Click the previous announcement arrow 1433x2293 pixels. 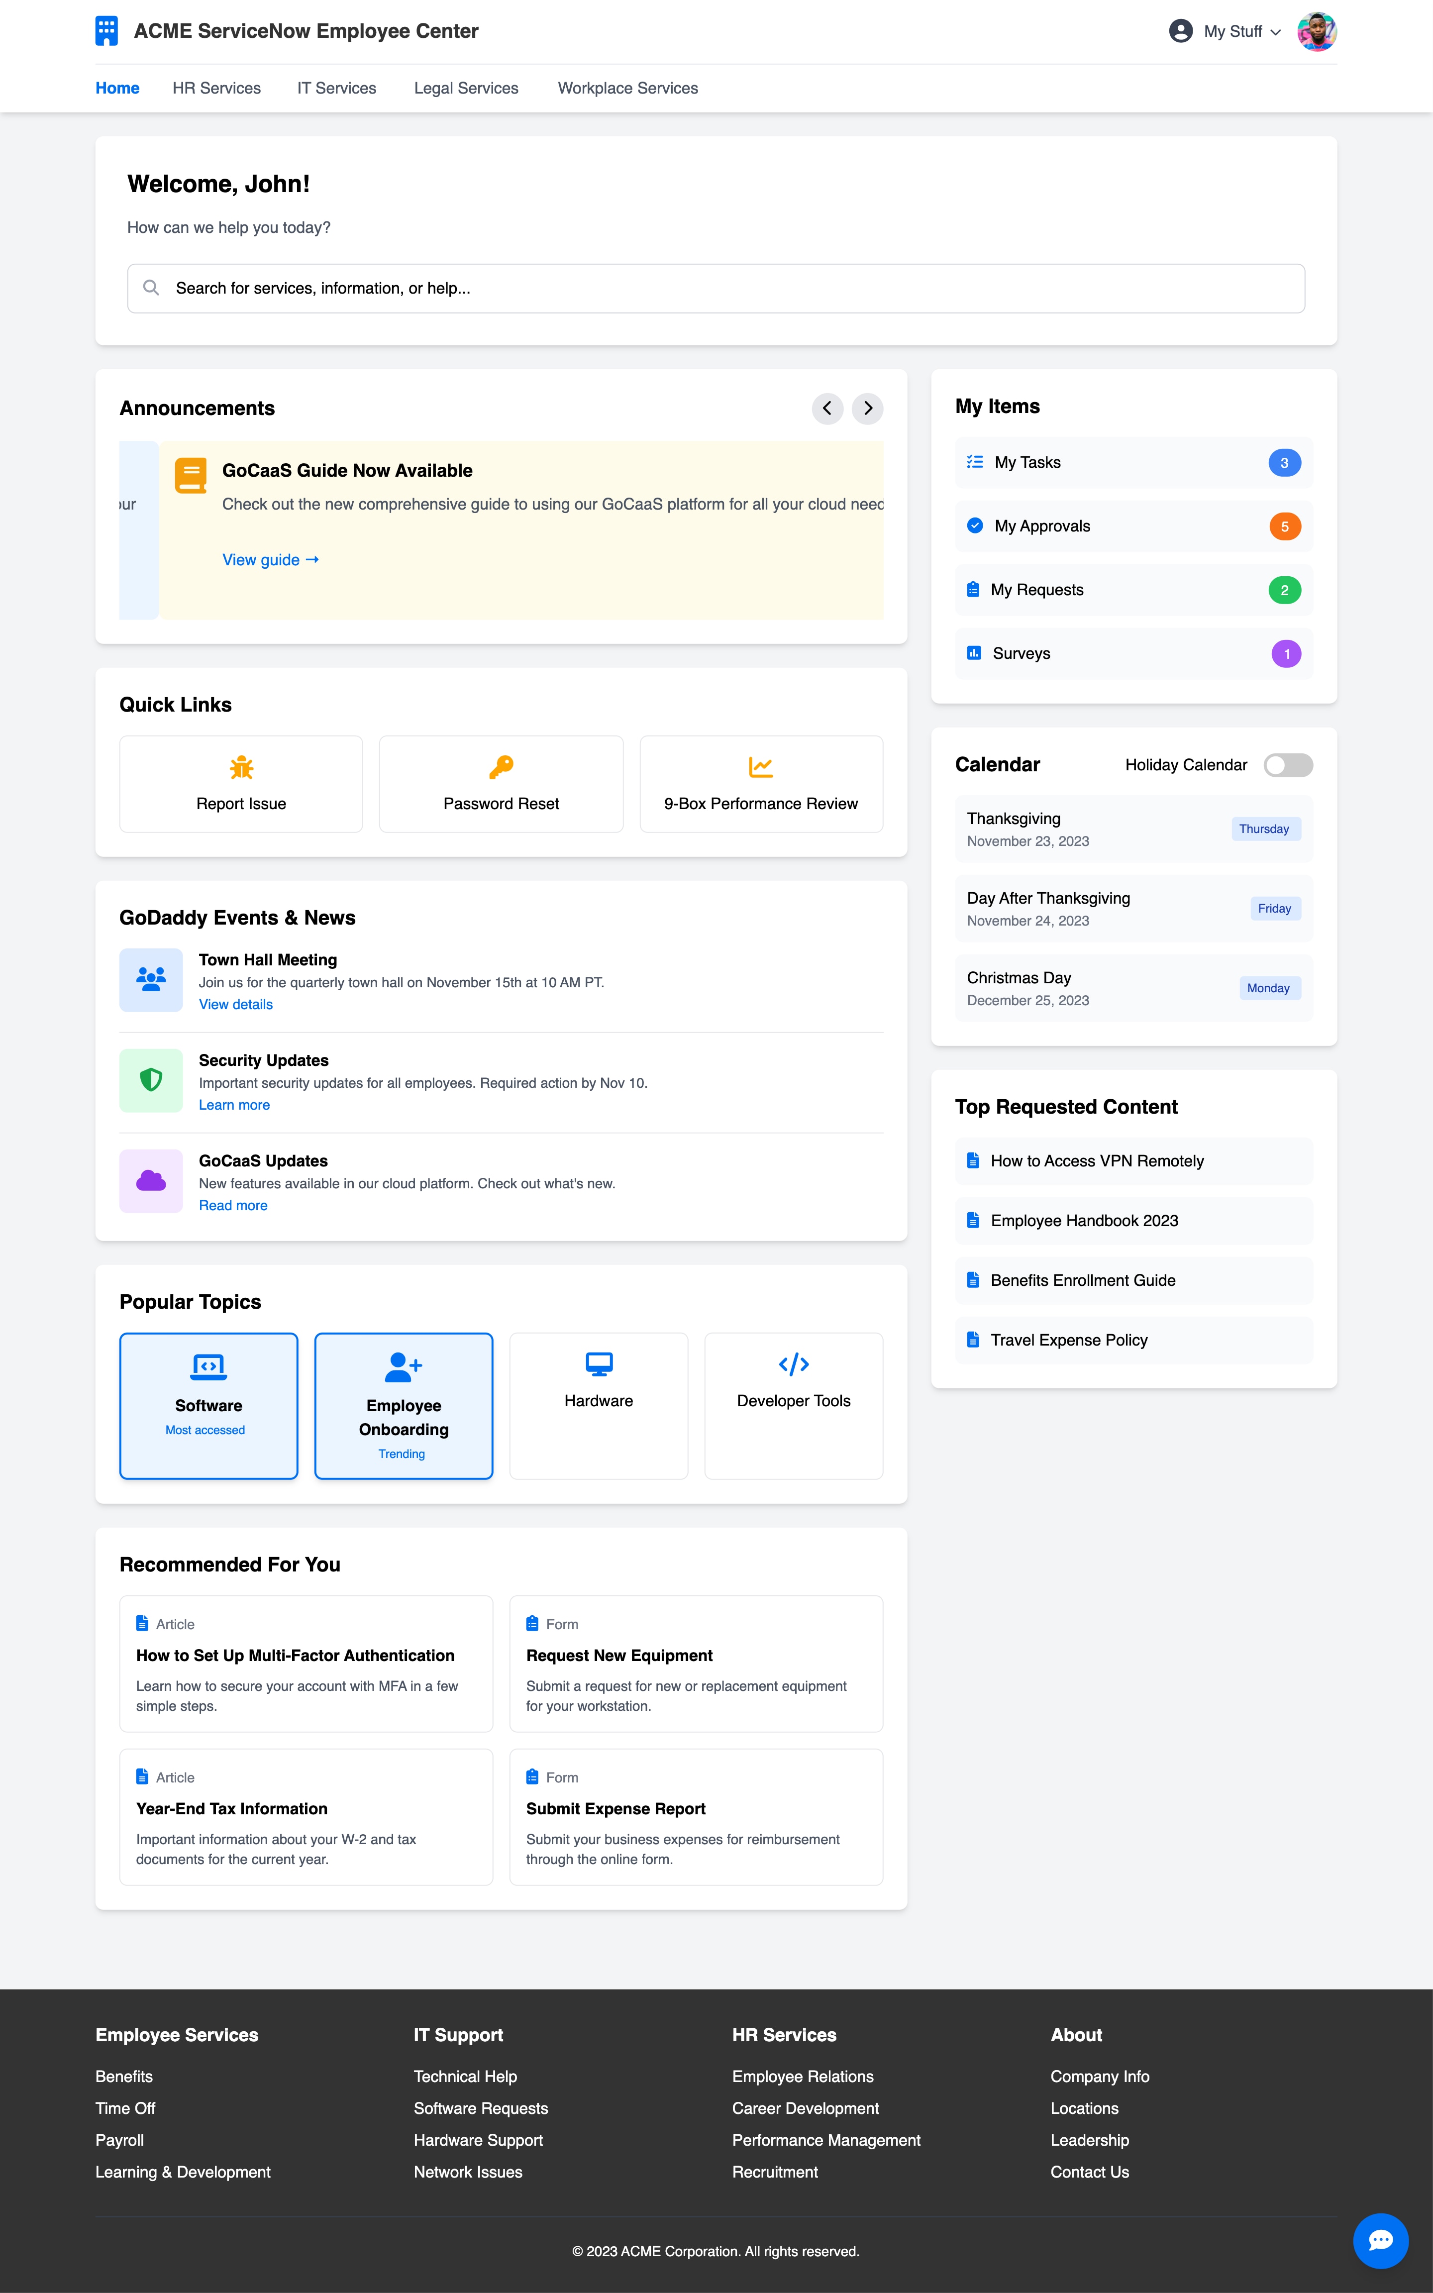point(827,409)
